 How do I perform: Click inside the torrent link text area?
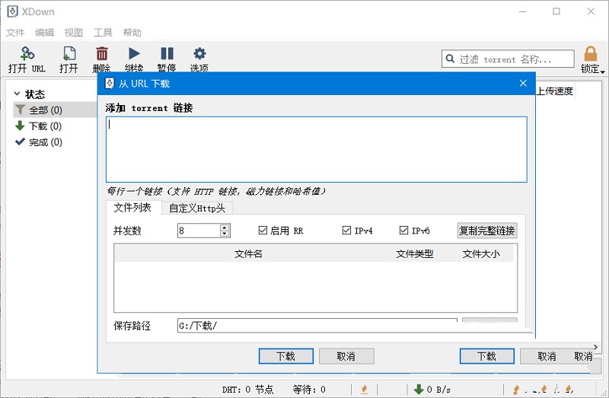[x=316, y=149]
